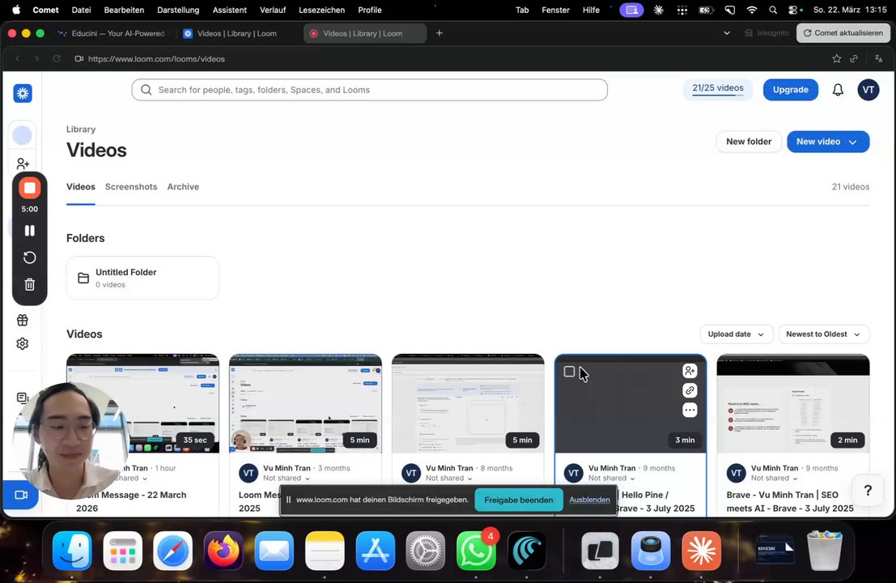Stop the Loom recording
This screenshot has height=583, width=896.
coord(30,188)
